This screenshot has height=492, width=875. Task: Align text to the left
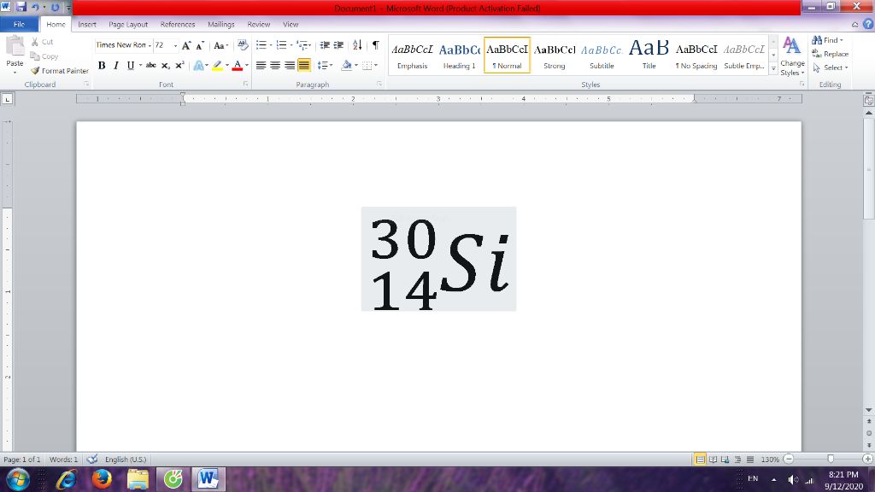pyautogui.click(x=261, y=66)
